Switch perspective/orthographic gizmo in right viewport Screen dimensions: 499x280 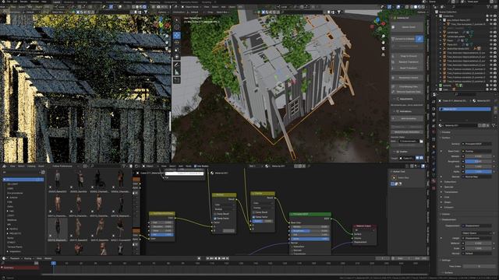point(383,54)
